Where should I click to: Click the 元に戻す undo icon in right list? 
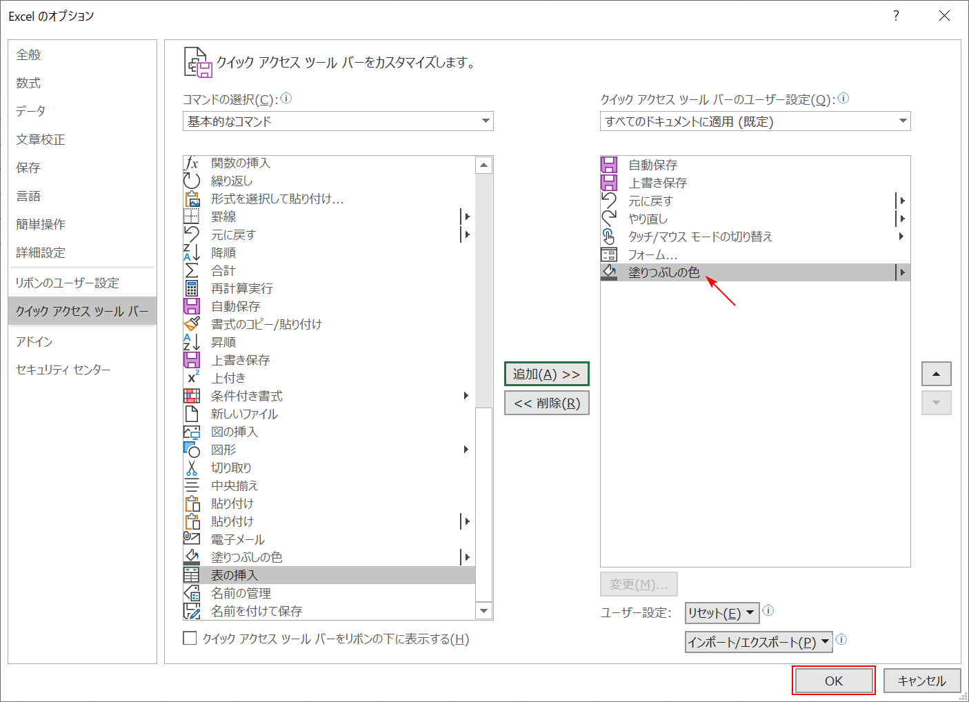(610, 200)
